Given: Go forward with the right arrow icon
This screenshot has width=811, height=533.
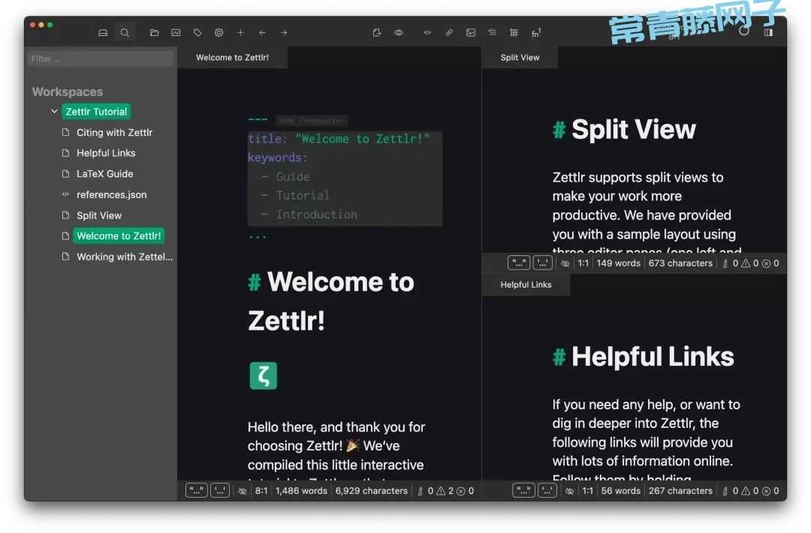Looking at the screenshot, I should (283, 32).
